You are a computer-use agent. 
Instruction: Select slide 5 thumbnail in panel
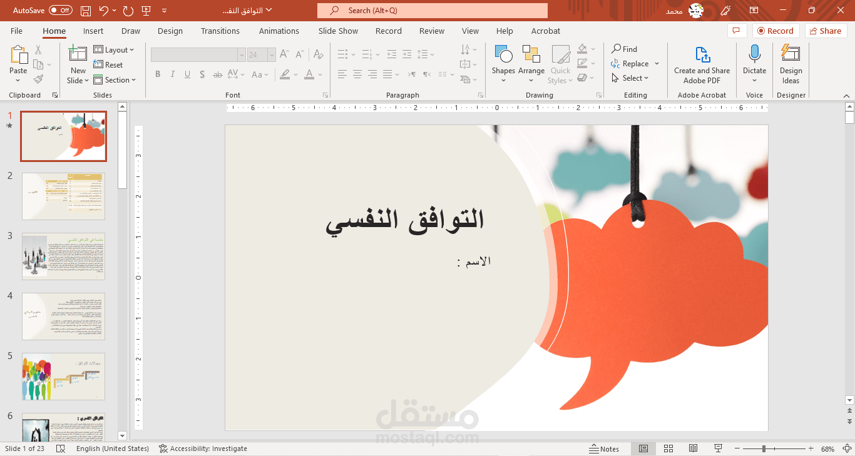(x=63, y=376)
